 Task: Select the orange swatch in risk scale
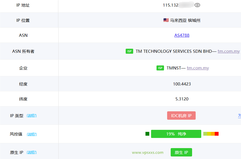pyautogui.click(x=213, y=134)
